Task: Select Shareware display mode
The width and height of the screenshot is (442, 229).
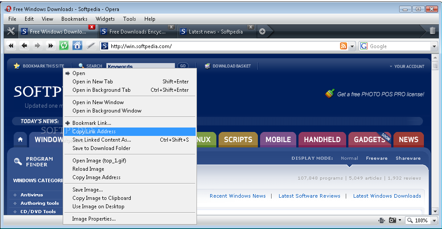Action: coord(408,158)
